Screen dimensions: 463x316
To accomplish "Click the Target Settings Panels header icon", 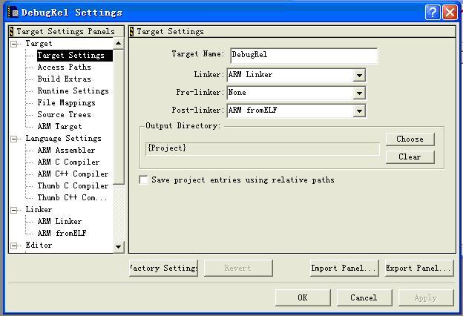I will pos(11,31).
